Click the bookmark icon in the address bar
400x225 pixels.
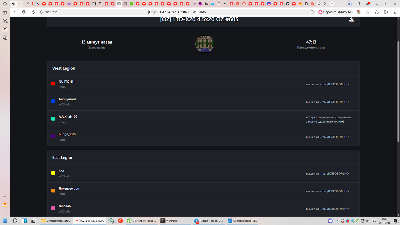pos(312,12)
